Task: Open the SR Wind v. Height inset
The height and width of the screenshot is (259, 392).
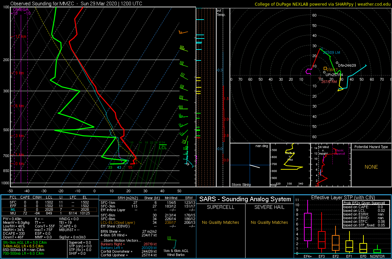Action: click(331, 165)
